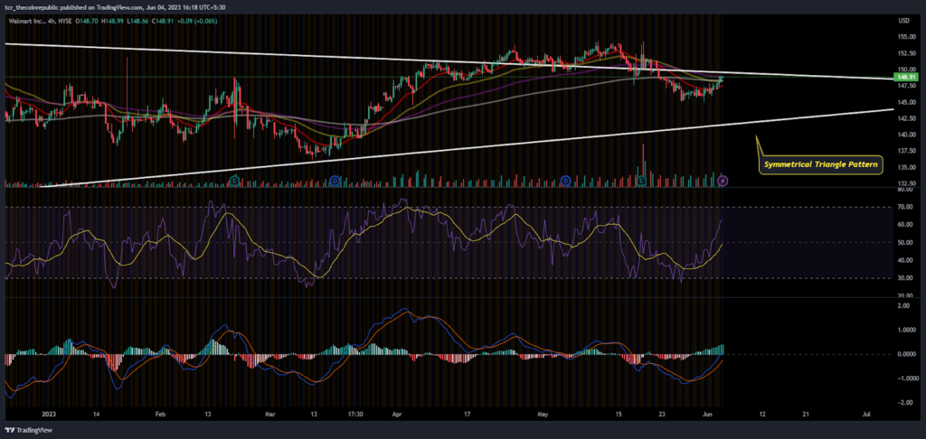The width and height of the screenshot is (926, 439).
Task: Click the 150.00 price axis label
Action: (x=905, y=70)
